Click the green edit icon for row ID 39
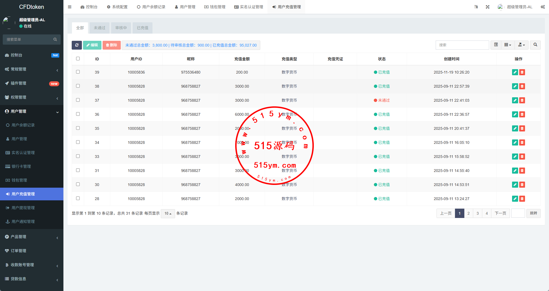The image size is (549, 291). 515,72
